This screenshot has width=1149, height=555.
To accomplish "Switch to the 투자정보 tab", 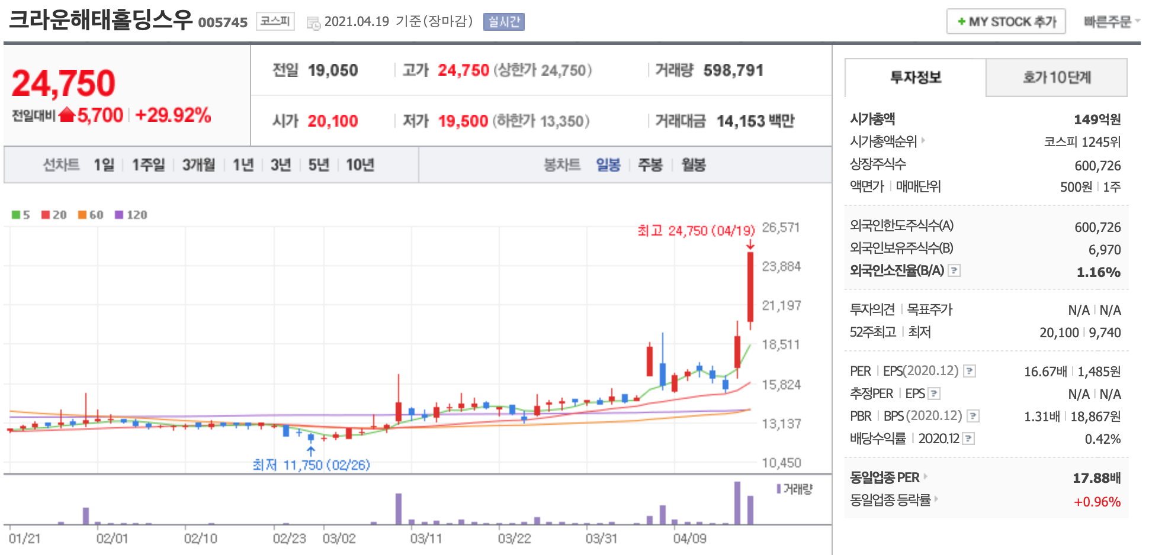I will (916, 78).
